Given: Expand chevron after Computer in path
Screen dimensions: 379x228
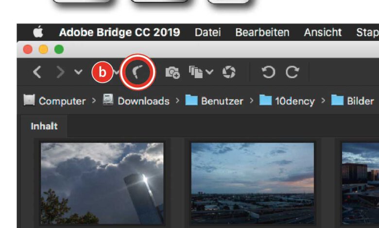Looking at the screenshot, I should 94,100.
